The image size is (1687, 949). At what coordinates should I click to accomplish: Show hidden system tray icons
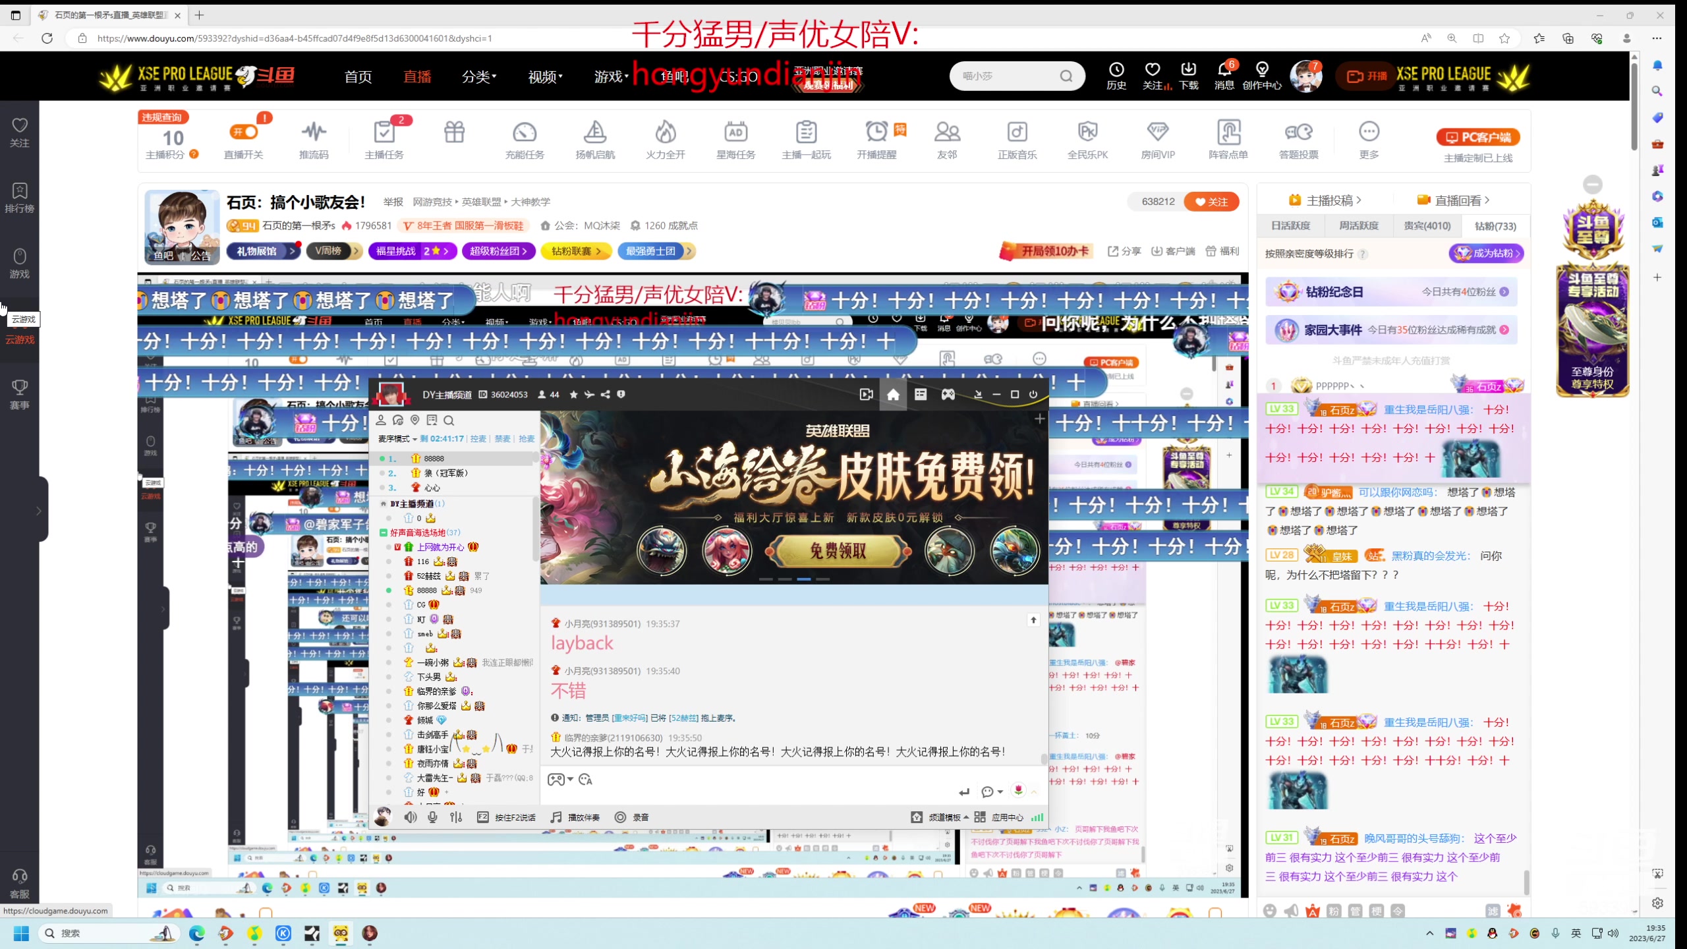click(1429, 933)
